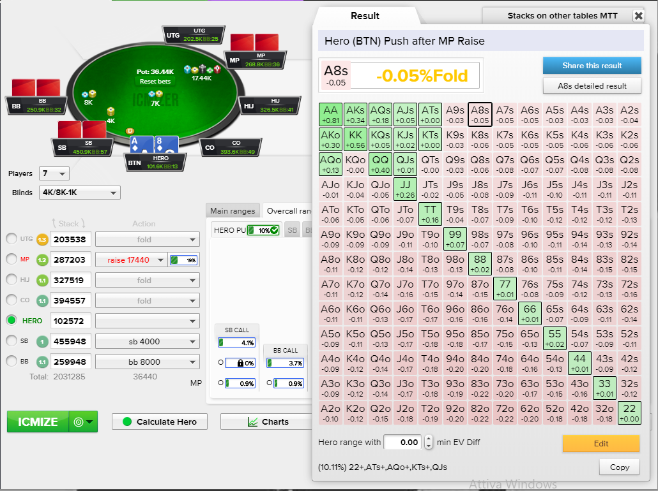Select the HIJ radio button

coord(11,279)
